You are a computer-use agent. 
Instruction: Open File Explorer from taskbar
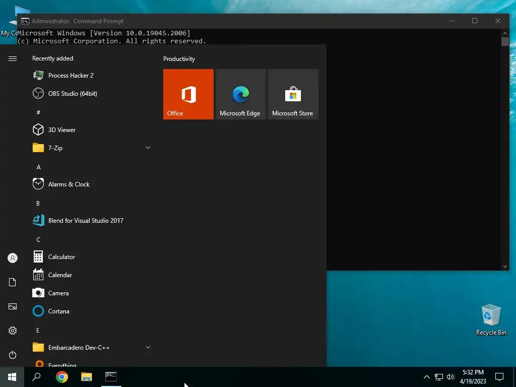[87, 377]
